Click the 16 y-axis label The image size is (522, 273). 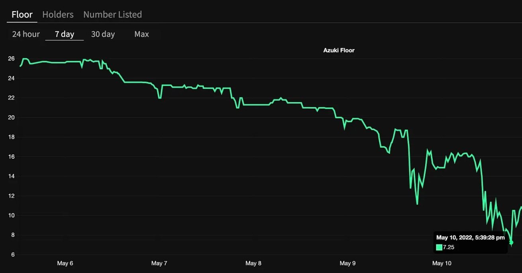point(11,157)
